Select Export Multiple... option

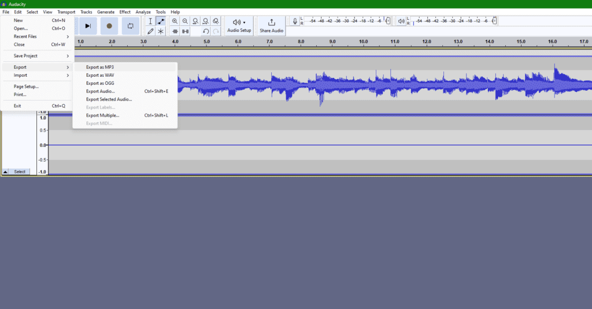point(125,116)
